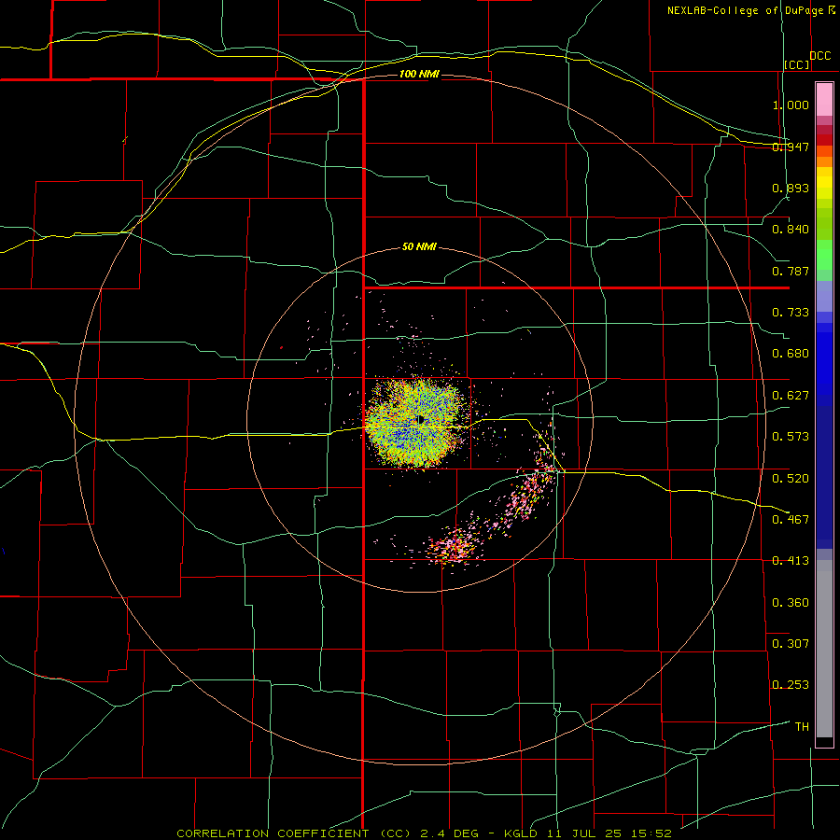The height and width of the screenshot is (840, 840).
Task: Click the 0.680 value on the color scale
Action: click(791, 354)
